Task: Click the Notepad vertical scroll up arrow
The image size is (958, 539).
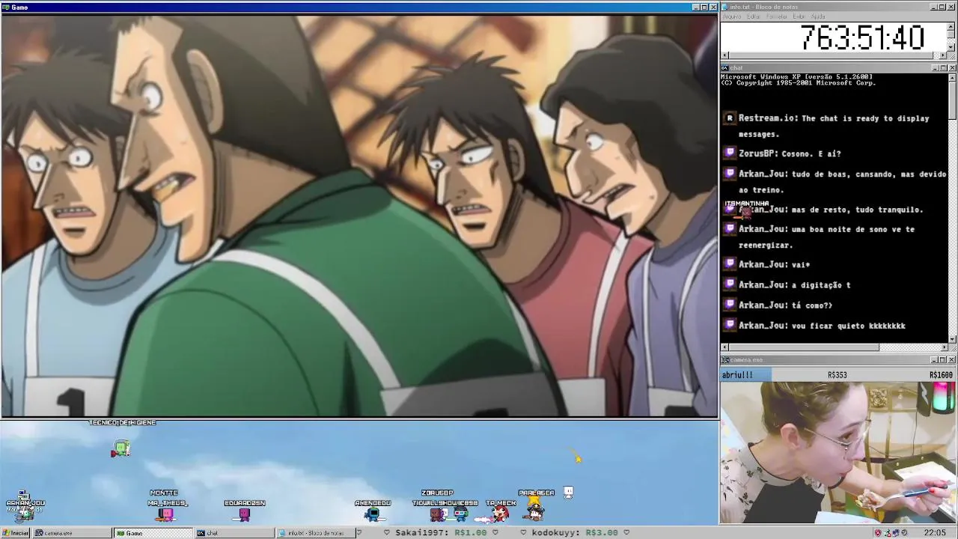Action: (951, 26)
